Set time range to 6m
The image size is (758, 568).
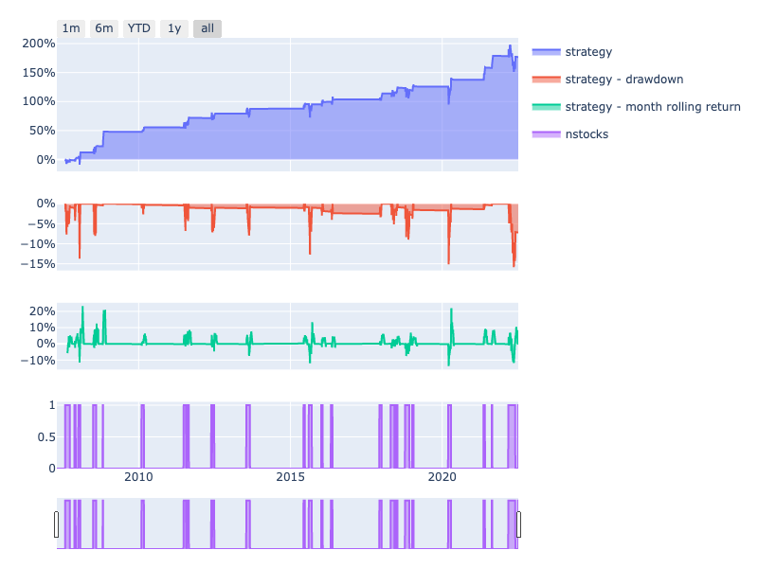(104, 28)
